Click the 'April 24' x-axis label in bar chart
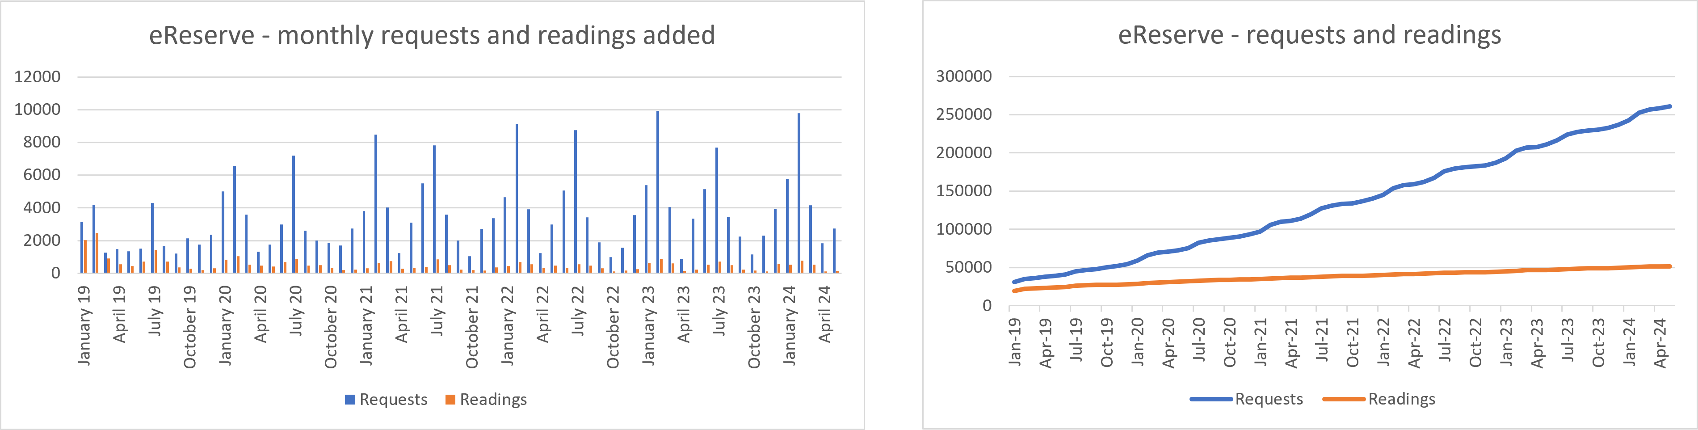Image resolution: width=1698 pixels, height=430 pixels. (x=824, y=314)
